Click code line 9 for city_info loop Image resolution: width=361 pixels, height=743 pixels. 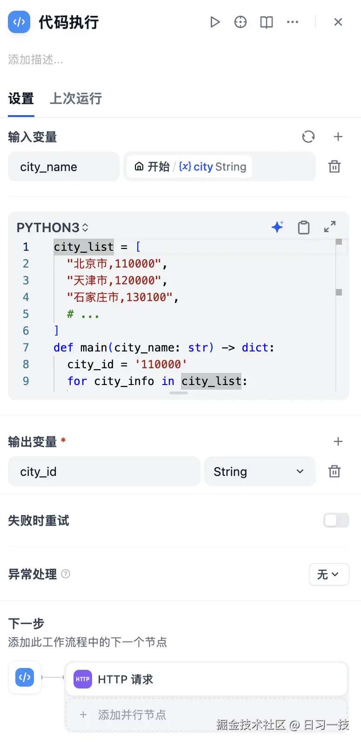[157, 381]
